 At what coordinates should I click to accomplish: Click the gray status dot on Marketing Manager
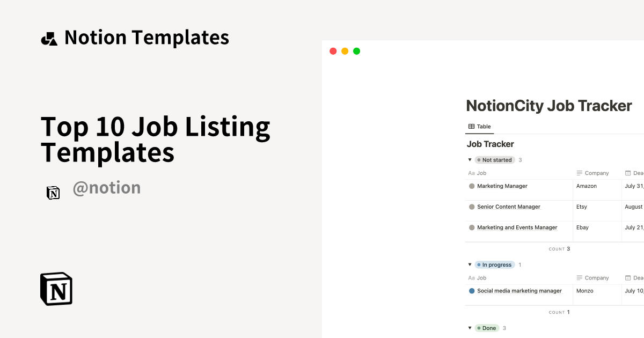click(x=471, y=186)
